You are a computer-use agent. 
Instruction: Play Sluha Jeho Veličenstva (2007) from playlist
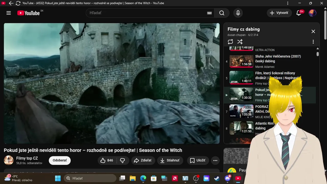pos(278,59)
